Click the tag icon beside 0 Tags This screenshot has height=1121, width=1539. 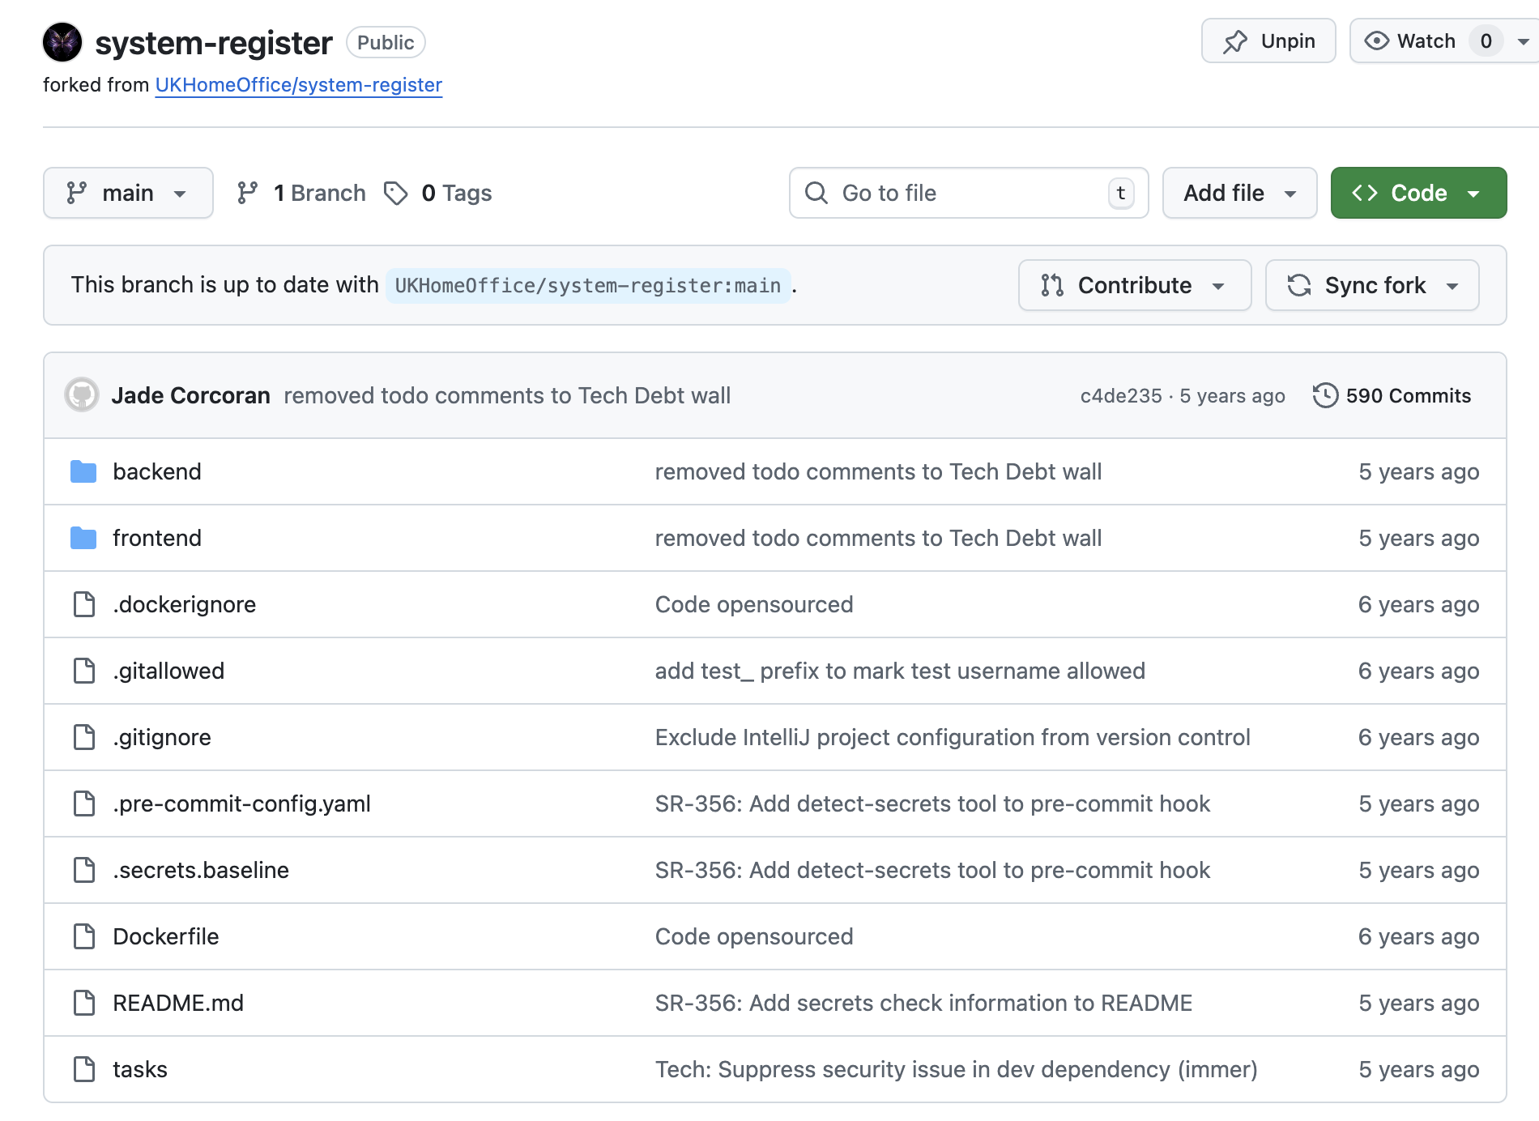click(x=395, y=193)
